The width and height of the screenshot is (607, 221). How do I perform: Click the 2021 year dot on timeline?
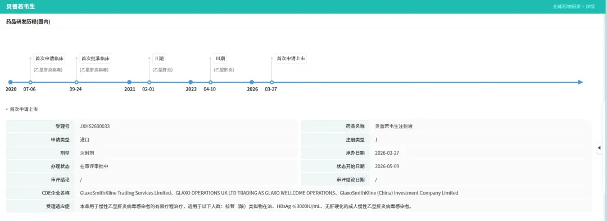(x=129, y=82)
